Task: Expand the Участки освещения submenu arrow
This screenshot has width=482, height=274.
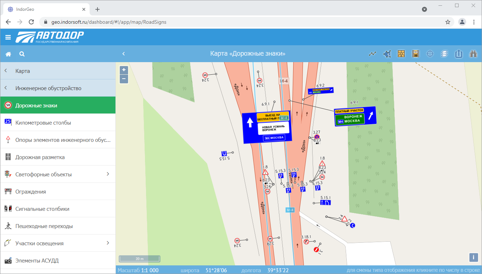Action: 108,243
